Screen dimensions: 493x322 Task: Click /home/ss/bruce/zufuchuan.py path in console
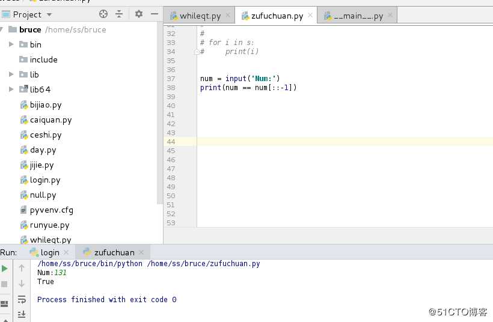[x=203, y=264]
